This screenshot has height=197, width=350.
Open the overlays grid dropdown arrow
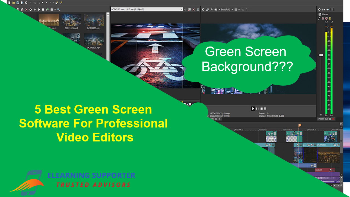pos(239,10)
